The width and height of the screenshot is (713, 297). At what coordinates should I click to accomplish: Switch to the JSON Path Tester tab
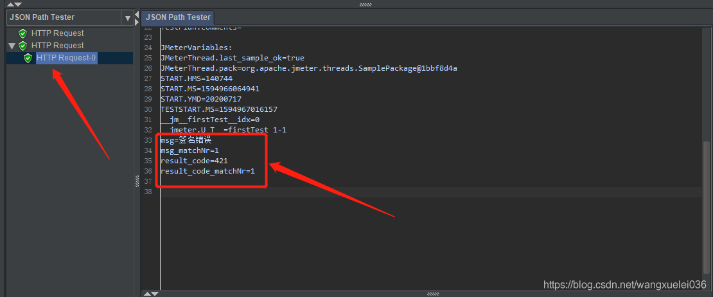point(178,17)
